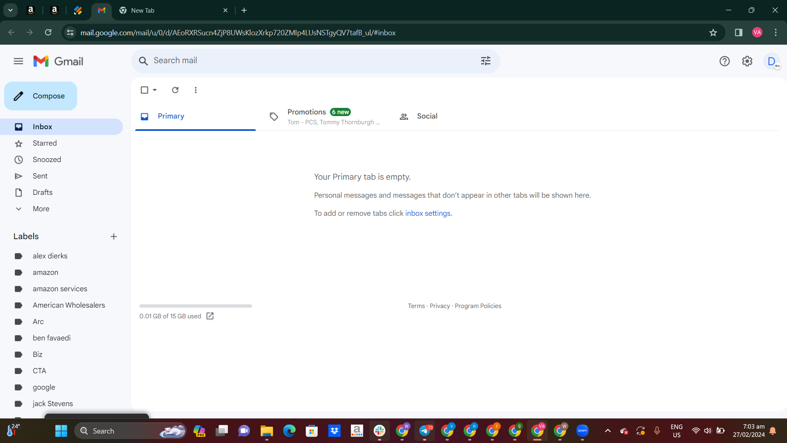Follow the inbox settings link

(x=428, y=213)
